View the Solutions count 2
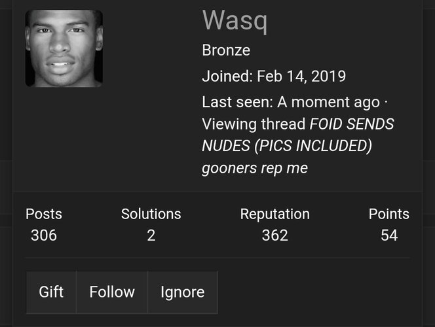This screenshot has width=435, height=327. pyautogui.click(x=151, y=235)
